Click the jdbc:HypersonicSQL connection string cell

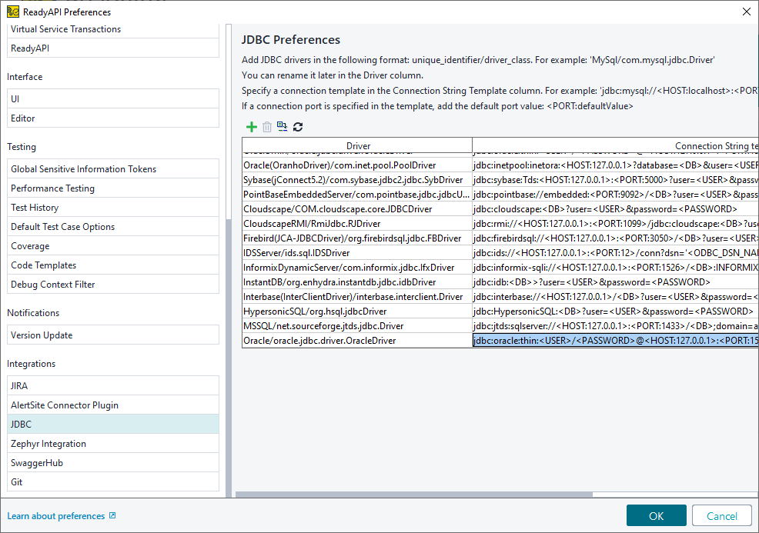(x=616, y=311)
